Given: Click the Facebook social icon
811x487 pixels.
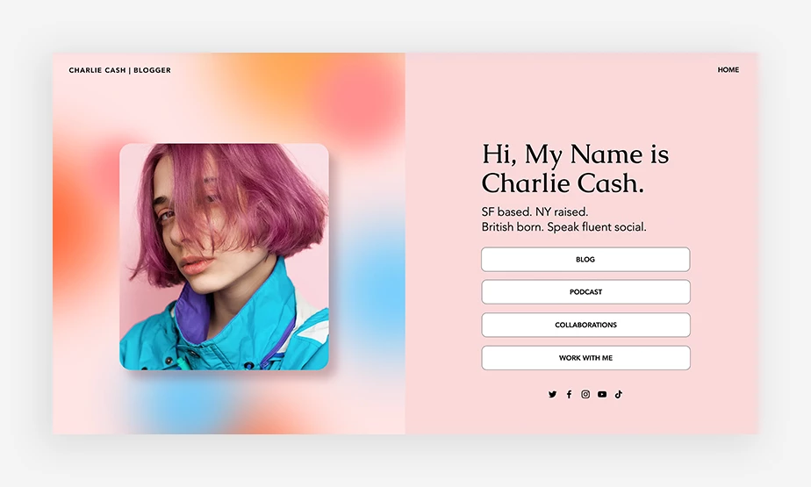Looking at the screenshot, I should pyautogui.click(x=569, y=395).
